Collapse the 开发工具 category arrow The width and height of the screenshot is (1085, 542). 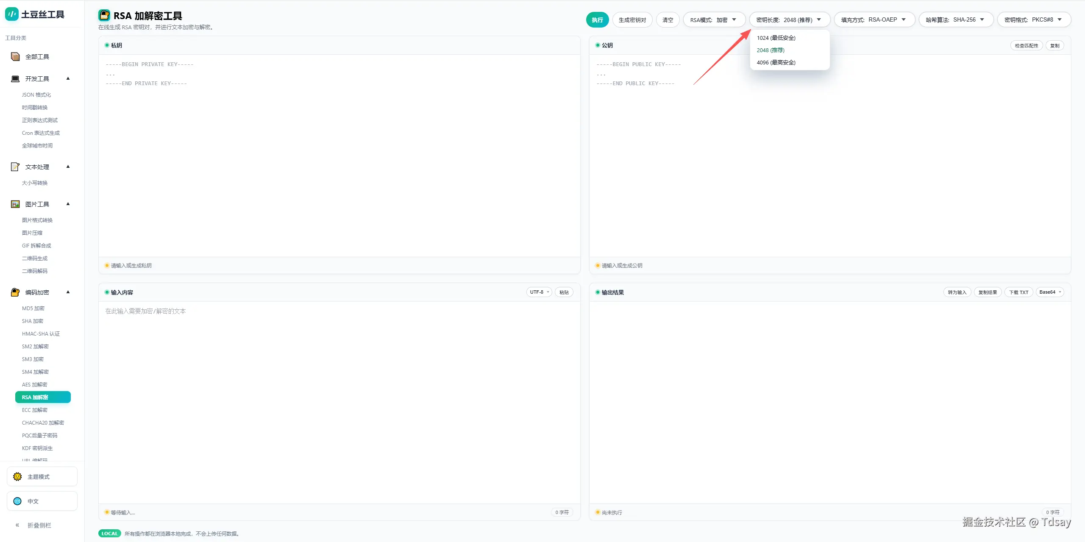point(68,78)
